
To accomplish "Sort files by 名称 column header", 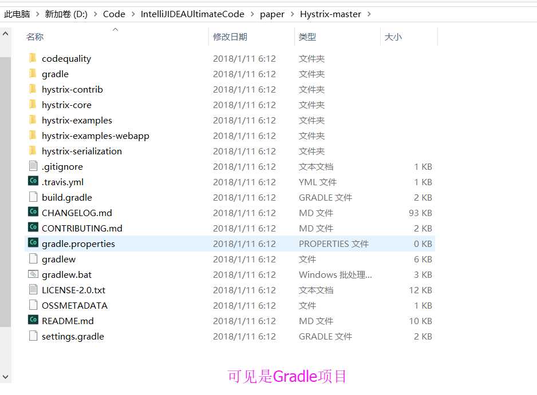I will (x=35, y=37).
